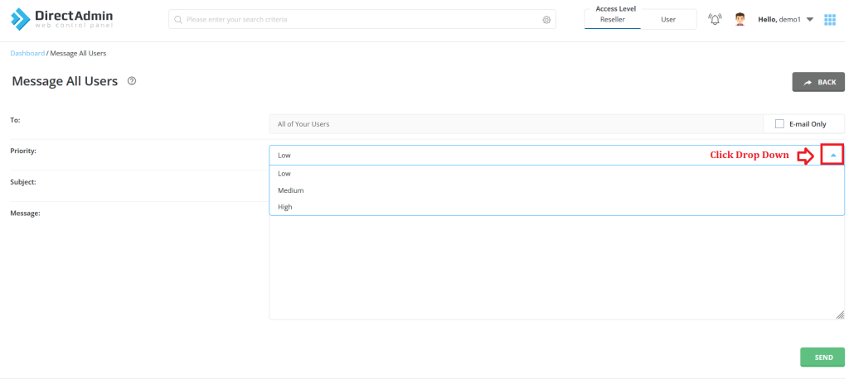
Task: Switch to User access level
Action: (x=668, y=20)
